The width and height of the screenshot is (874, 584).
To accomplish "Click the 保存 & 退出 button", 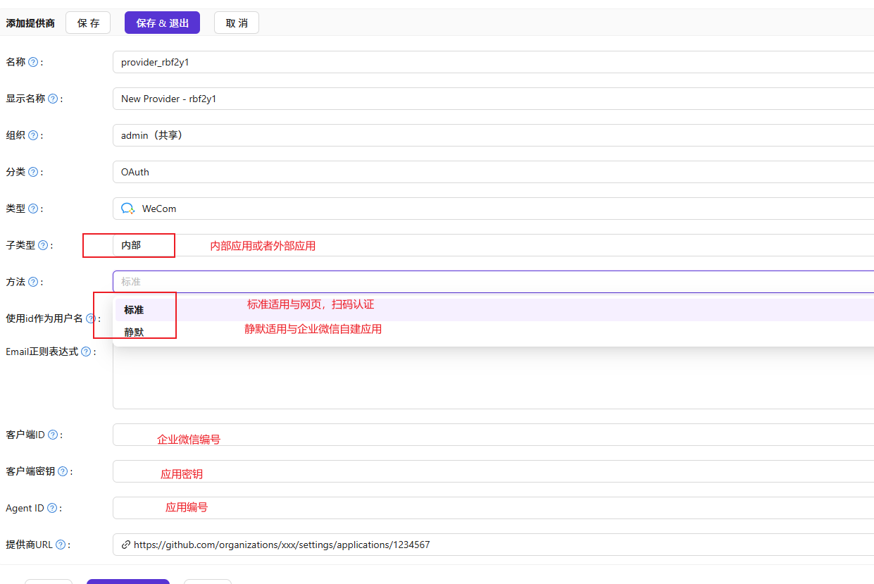I will (162, 23).
